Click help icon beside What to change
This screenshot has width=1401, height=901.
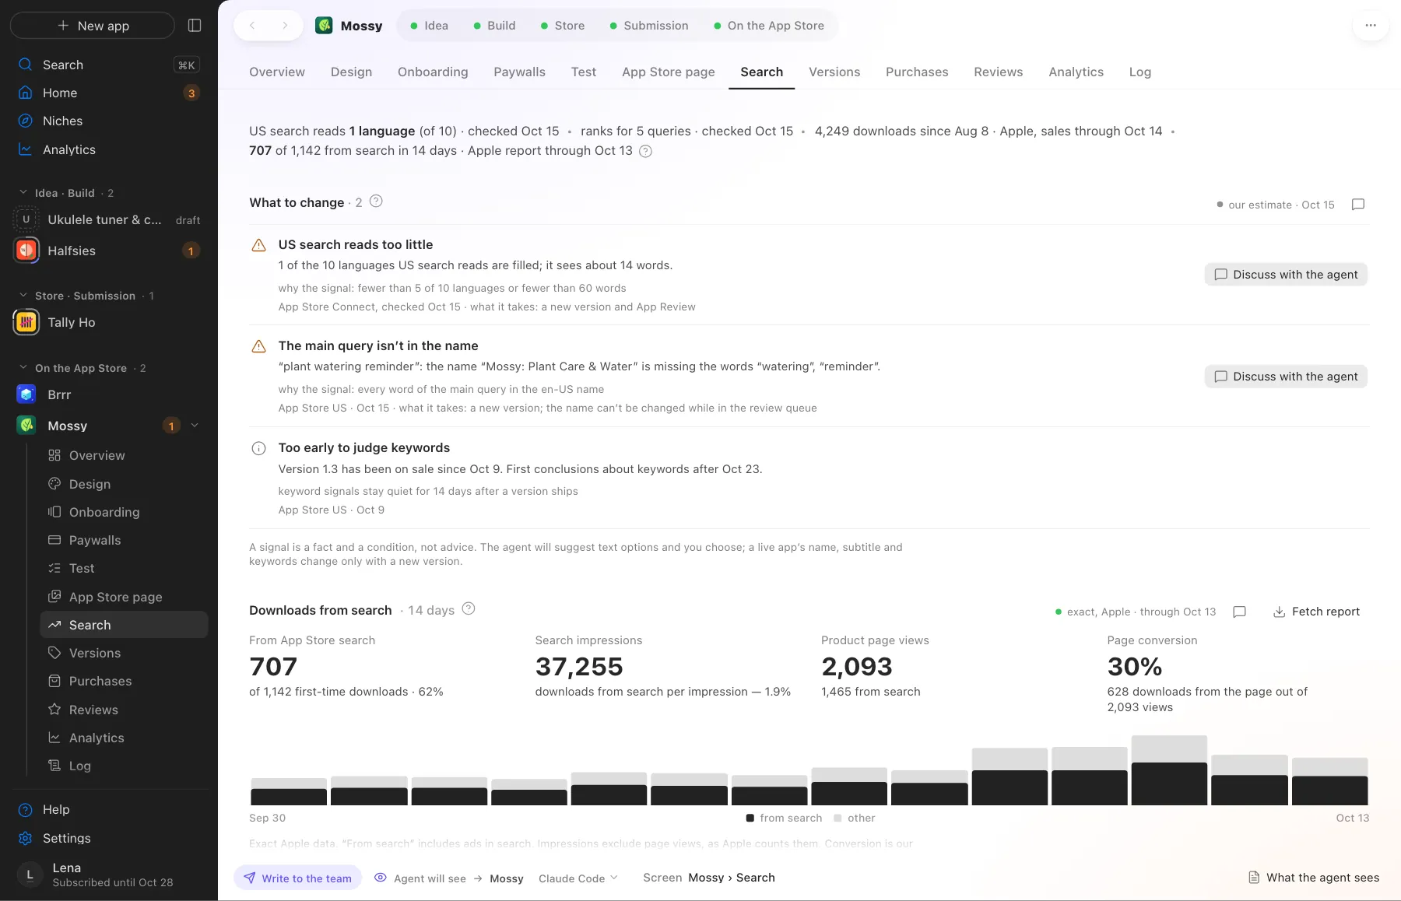tap(376, 202)
